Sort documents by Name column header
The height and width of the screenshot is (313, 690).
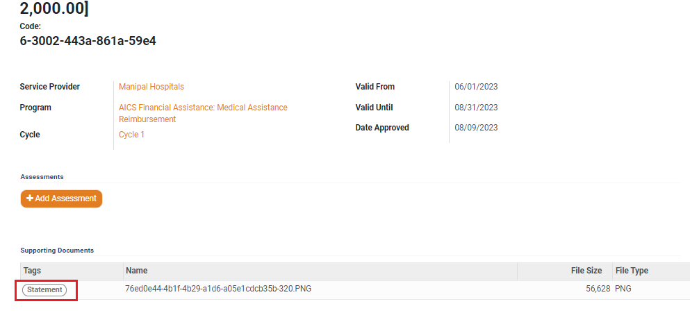137,271
